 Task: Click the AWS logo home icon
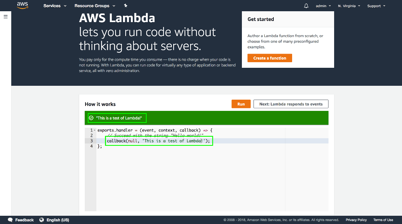[22, 5]
